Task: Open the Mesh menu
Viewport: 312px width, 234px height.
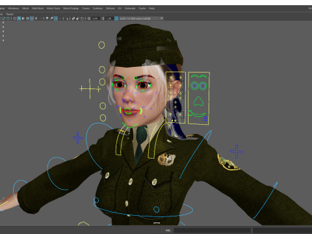Action: pos(25,8)
